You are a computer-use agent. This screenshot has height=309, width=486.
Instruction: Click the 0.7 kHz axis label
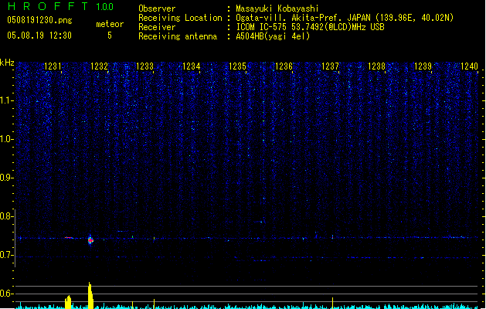(6, 255)
